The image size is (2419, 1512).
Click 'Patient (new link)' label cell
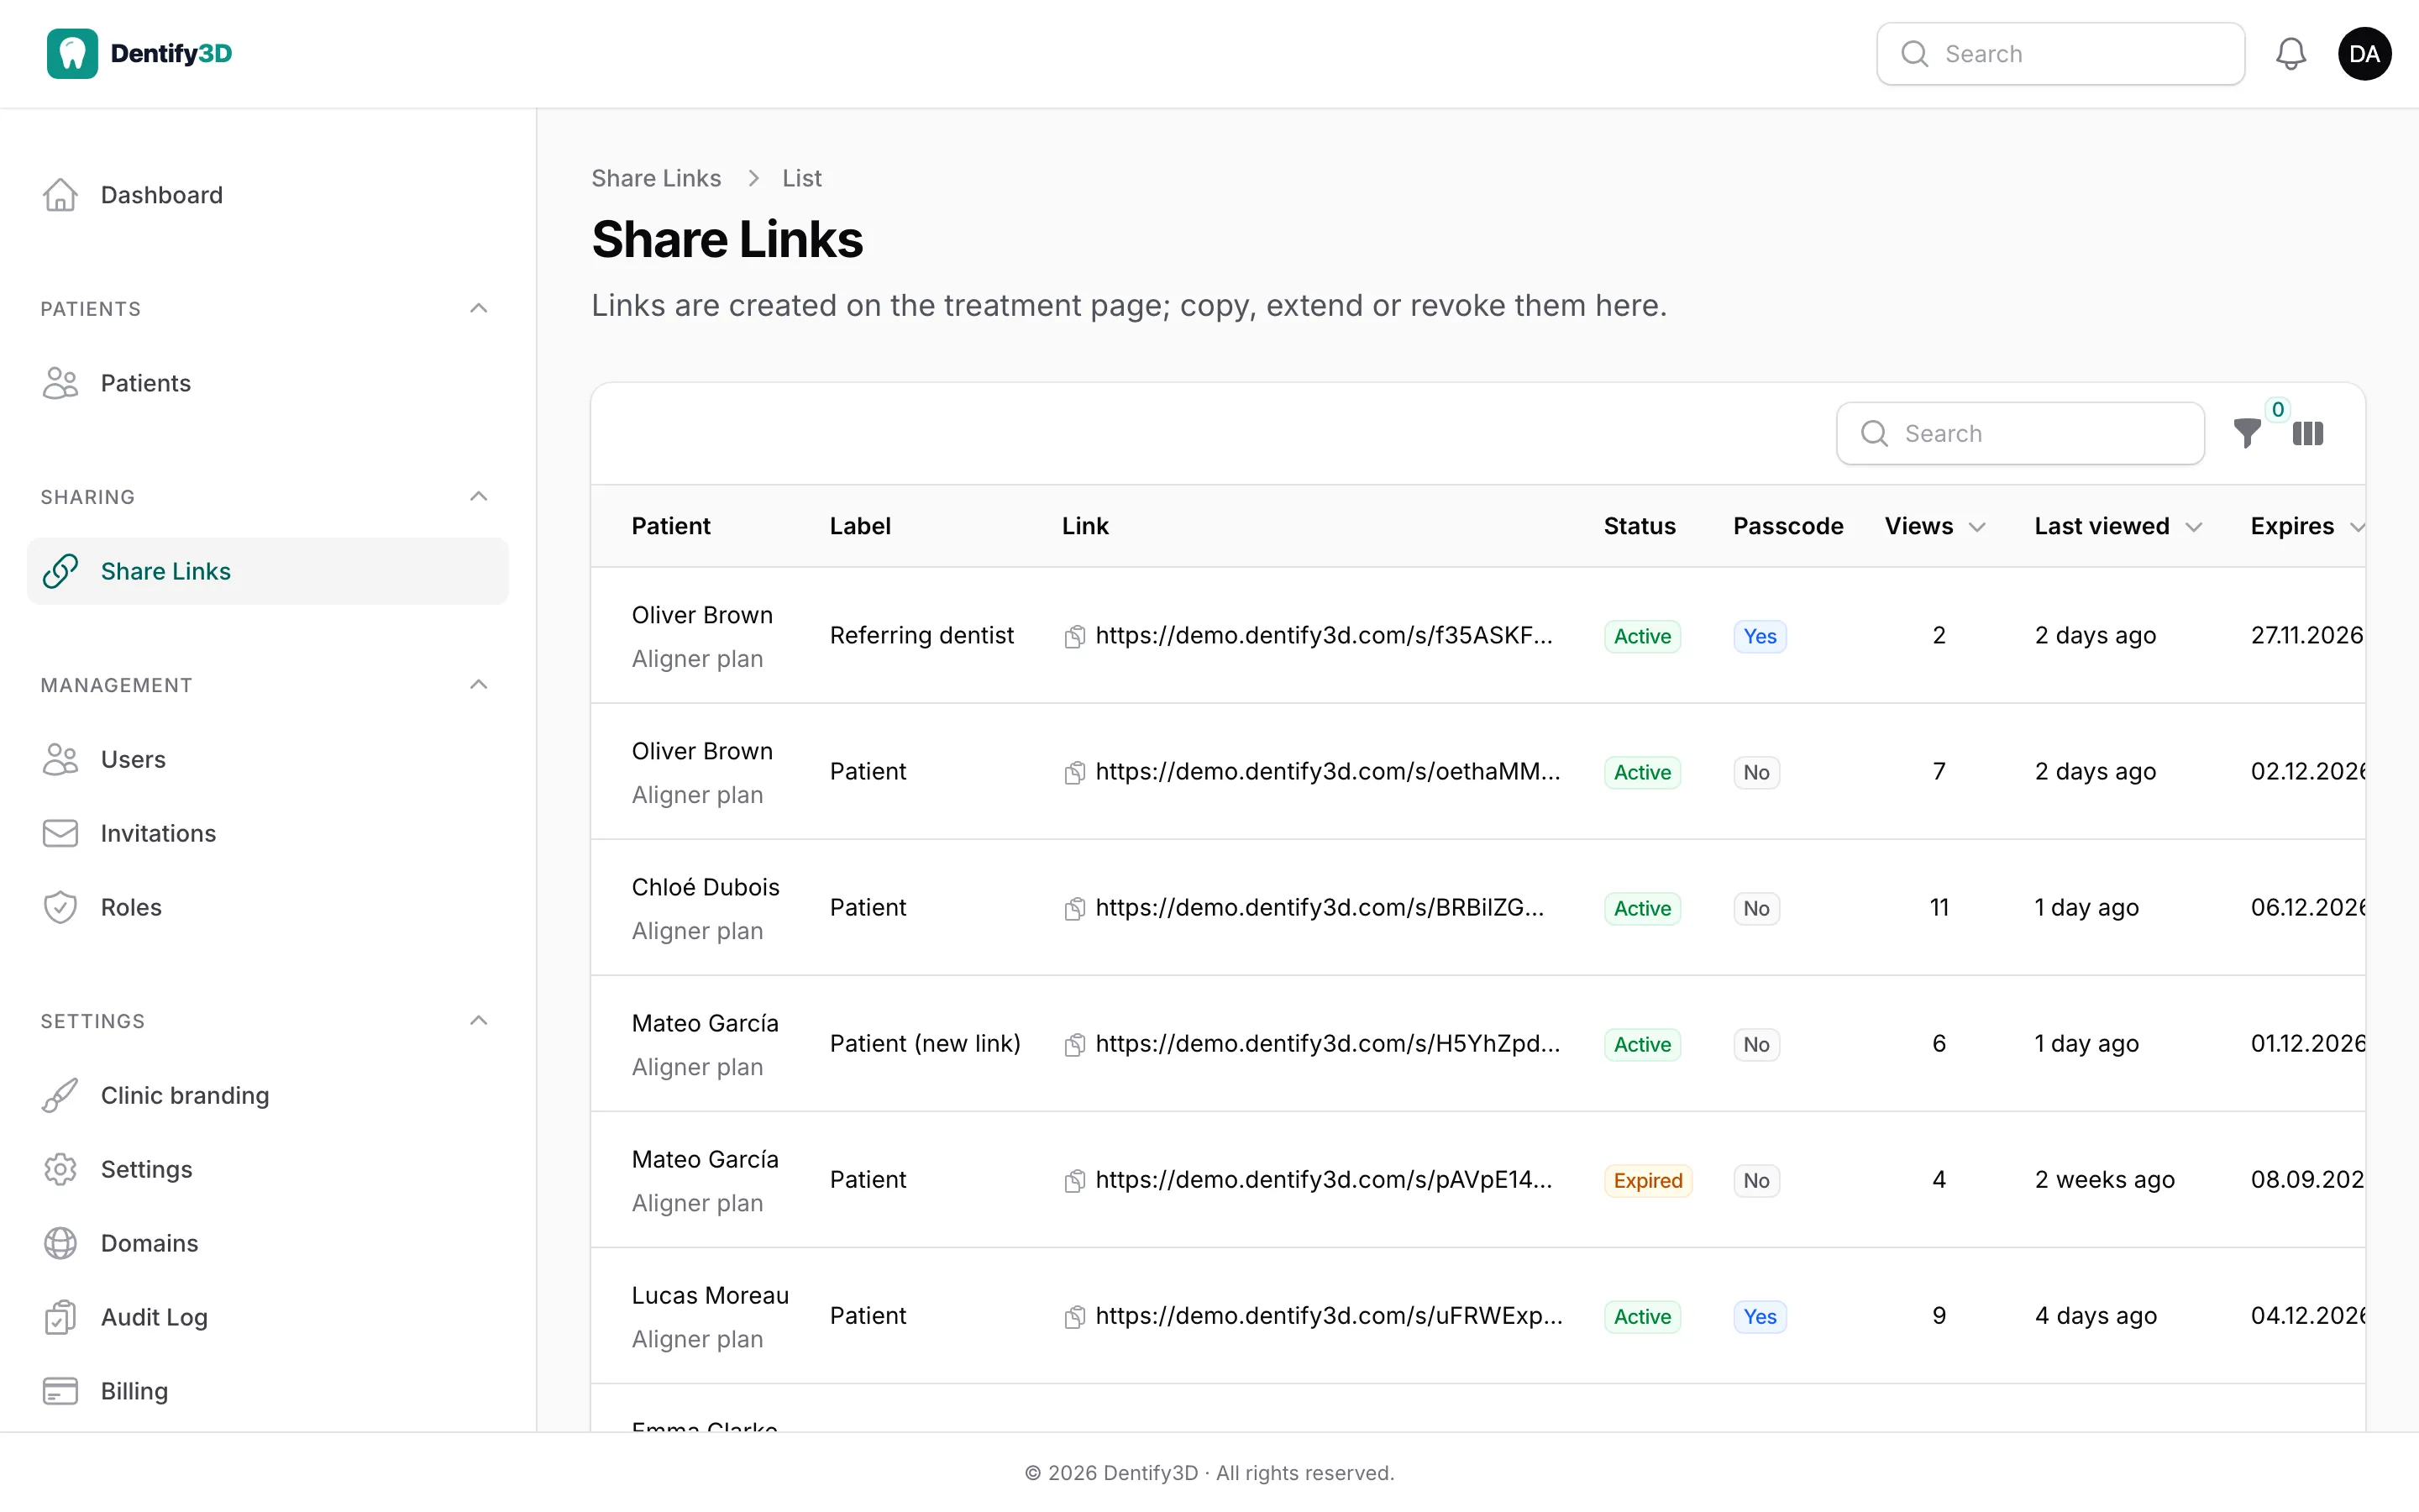pos(925,1043)
